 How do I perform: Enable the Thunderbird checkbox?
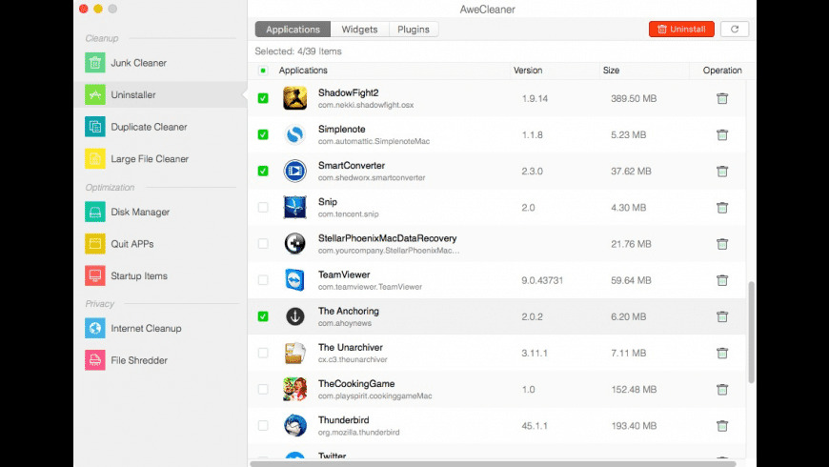tap(263, 426)
